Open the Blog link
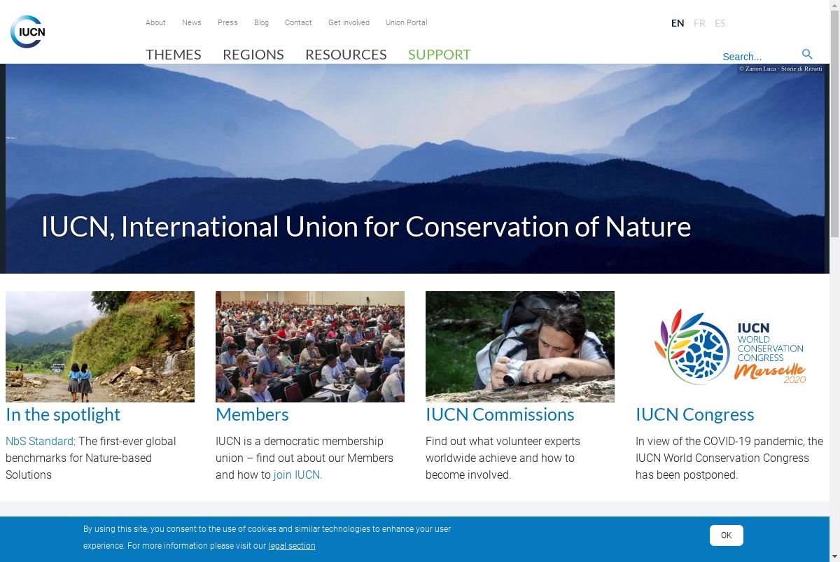This screenshot has height=562, width=840. click(x=261, y=22)
